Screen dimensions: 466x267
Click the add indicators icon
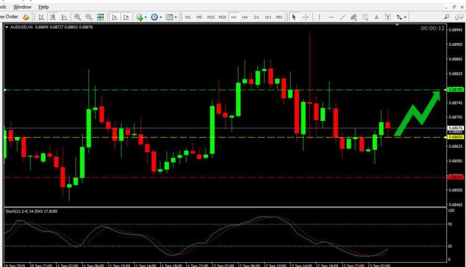(139, 17)
